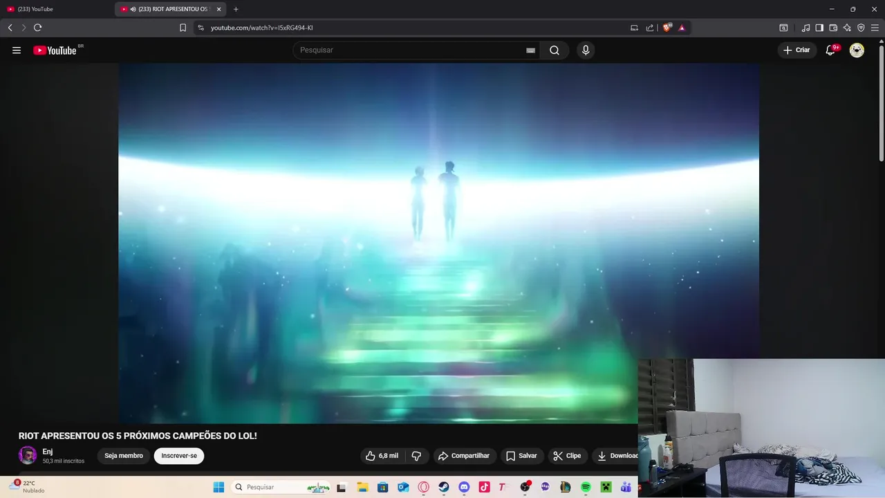Click the video player to pause playback
This screenshot has height=498, width=885.
pyautogui.click(x=438, y=242)
